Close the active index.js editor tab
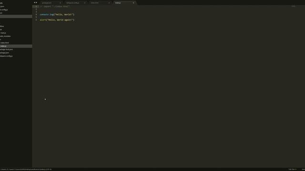Viewport: 305px width, 171px height. point(133,3)
